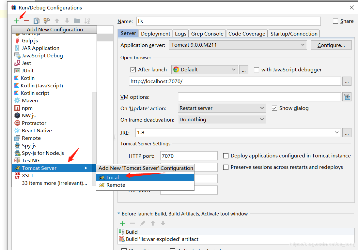Click the localhost URL field
This screenshot has height=250, width=358.
point(235,81)
